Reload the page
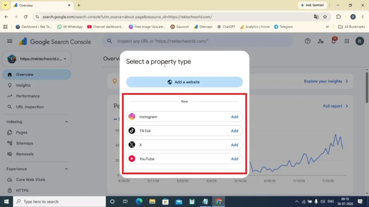The height and width of the screenshot is (207, 369). pyautogui.click(x=26, y=17)
